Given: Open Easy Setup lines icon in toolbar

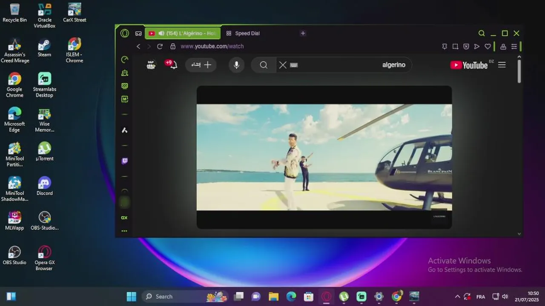Looking at the screenshot, I should (x=514, y=46).
